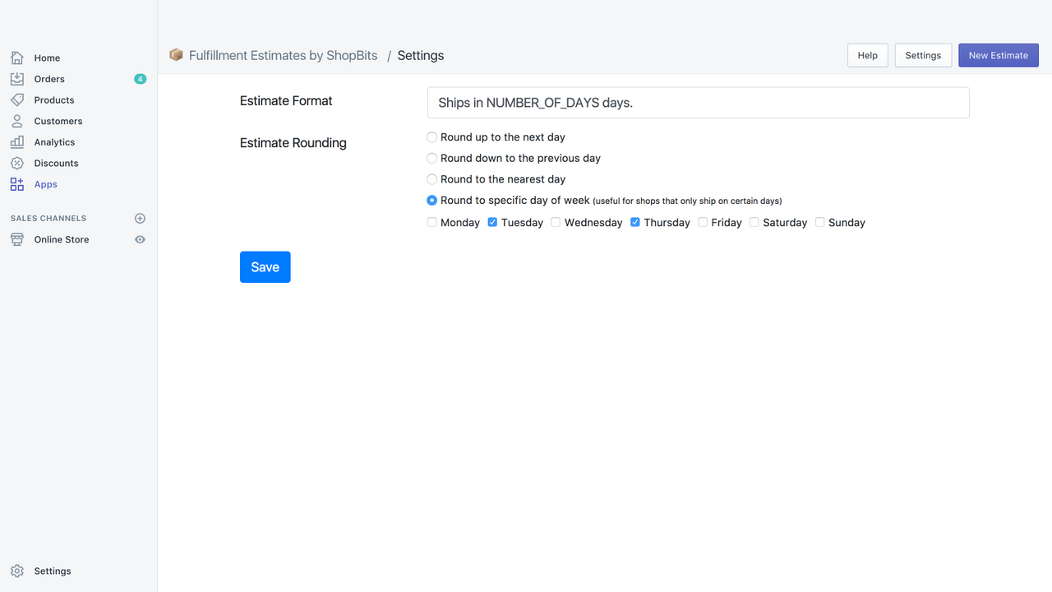Open Discounts in the sidebar
Viewport: 1052px width, 592px height.
tap(57, 164)
